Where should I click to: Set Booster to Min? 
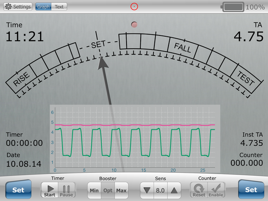point(94,190)
